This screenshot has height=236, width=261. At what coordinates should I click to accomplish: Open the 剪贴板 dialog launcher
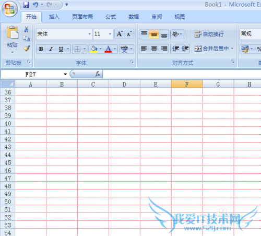pyautogui.click(x=29, y=62)
